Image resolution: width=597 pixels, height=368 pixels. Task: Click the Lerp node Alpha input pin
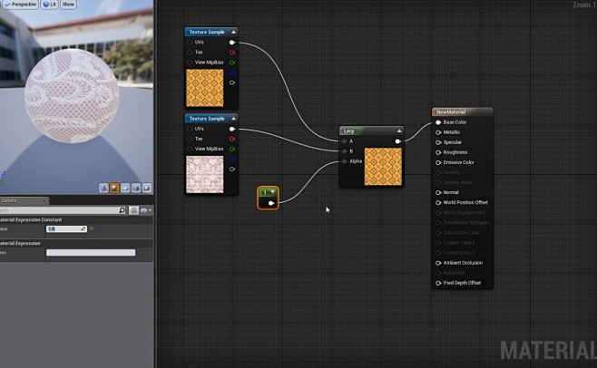[x=345, y=161]
